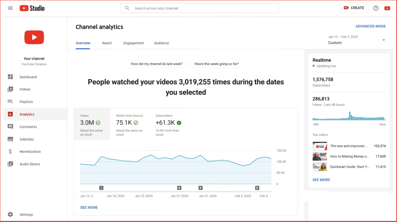The image size is (397, 222).
Task: Open the help question mark icon
Action: [x=375, y=8]
